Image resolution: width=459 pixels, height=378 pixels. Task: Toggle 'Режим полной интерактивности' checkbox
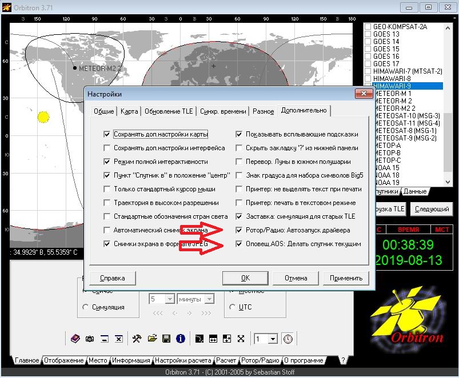[x=107, y=162]
